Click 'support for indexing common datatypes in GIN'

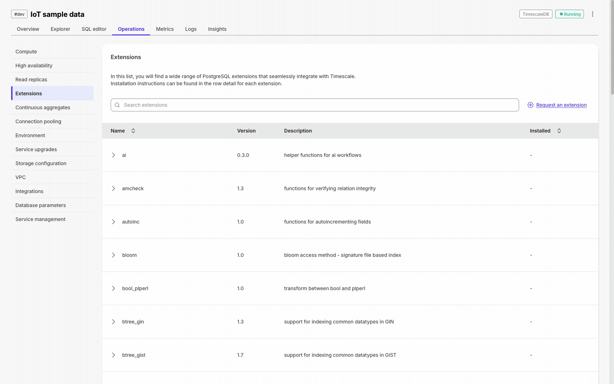pyautogui.click(x=339, y=322)
